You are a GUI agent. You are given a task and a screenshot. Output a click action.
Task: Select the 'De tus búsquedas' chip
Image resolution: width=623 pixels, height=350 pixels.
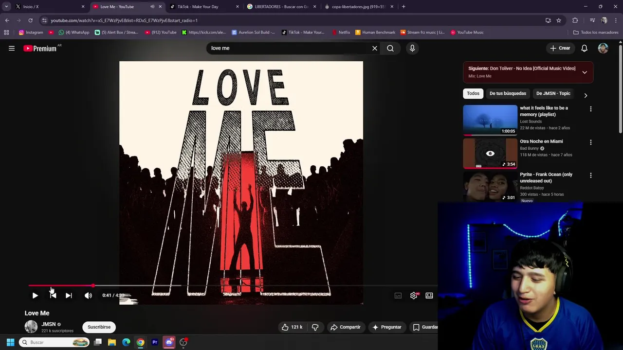(x=508, y=93)
